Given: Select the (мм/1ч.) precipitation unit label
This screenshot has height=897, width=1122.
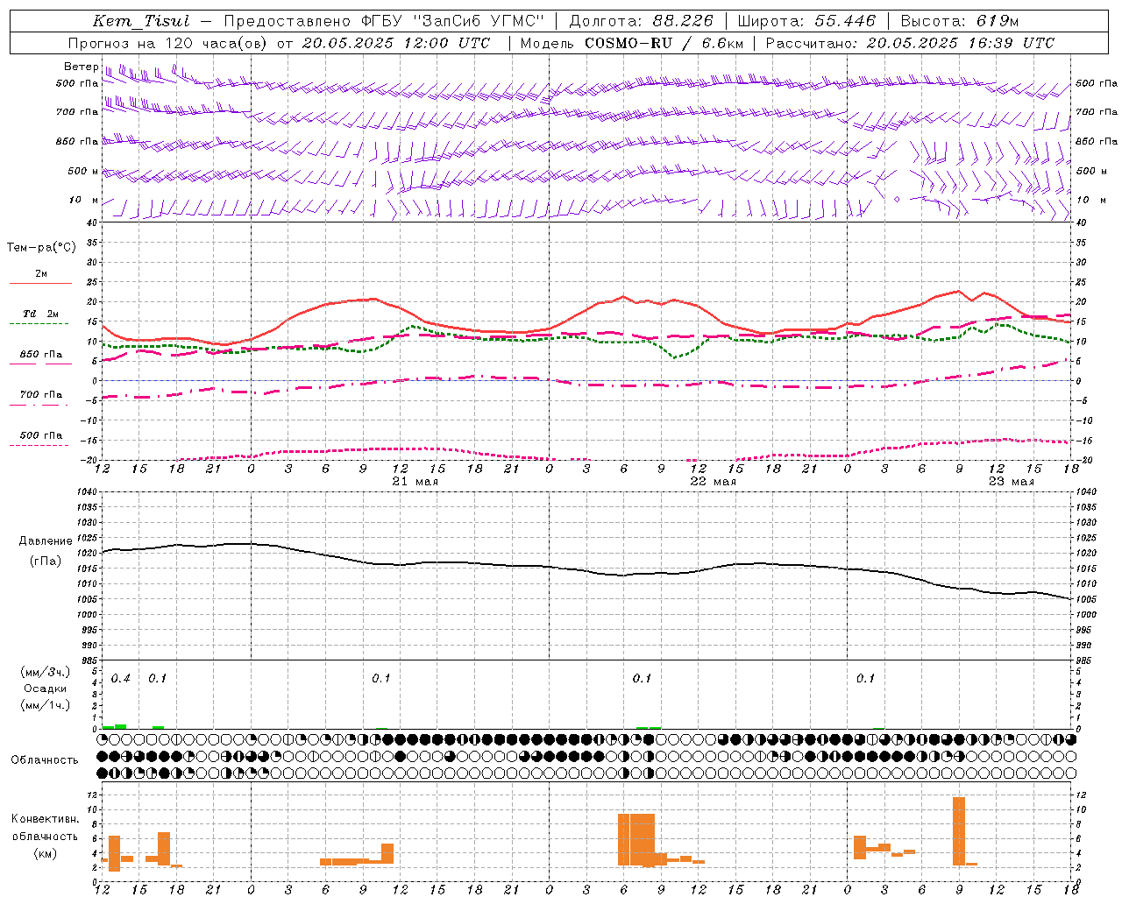Looking at the screenshot, I should [45, 705].
